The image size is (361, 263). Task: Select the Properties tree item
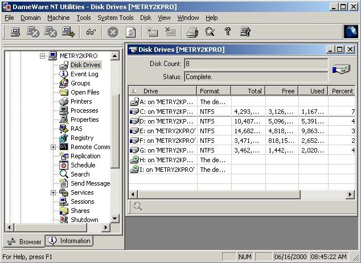coord(84,120)
